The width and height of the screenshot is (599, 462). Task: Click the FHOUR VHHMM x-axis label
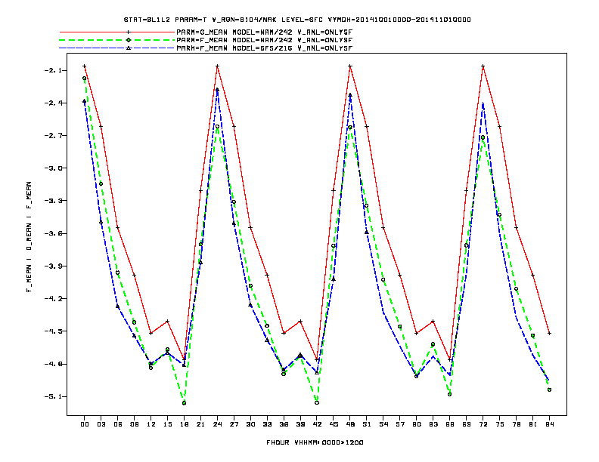click(315, 442)
